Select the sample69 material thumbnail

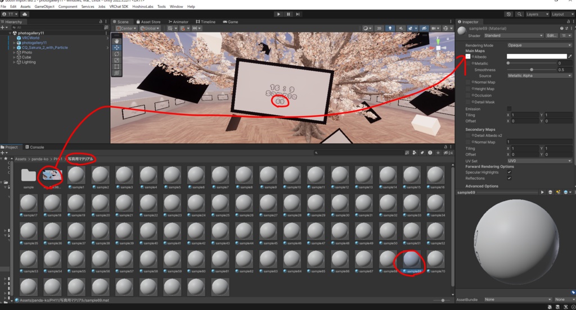click(x=411, y=259)
